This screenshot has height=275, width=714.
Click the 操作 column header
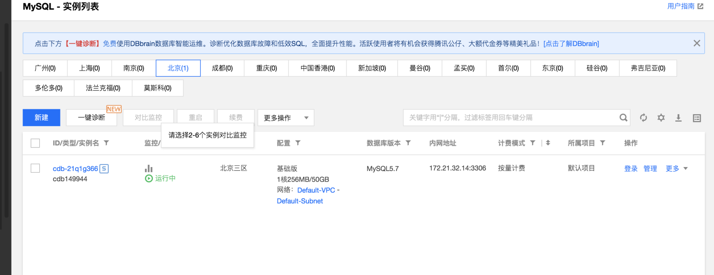click(x=631, y=143)
